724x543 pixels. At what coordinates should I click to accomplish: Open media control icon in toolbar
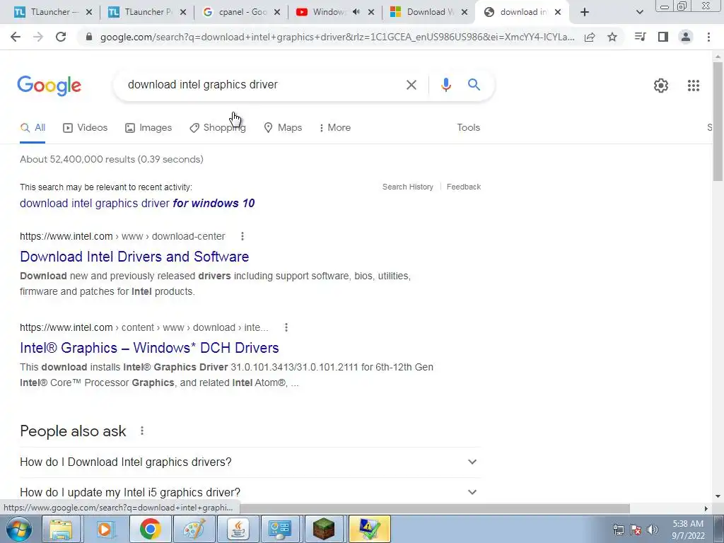[640, 37]
